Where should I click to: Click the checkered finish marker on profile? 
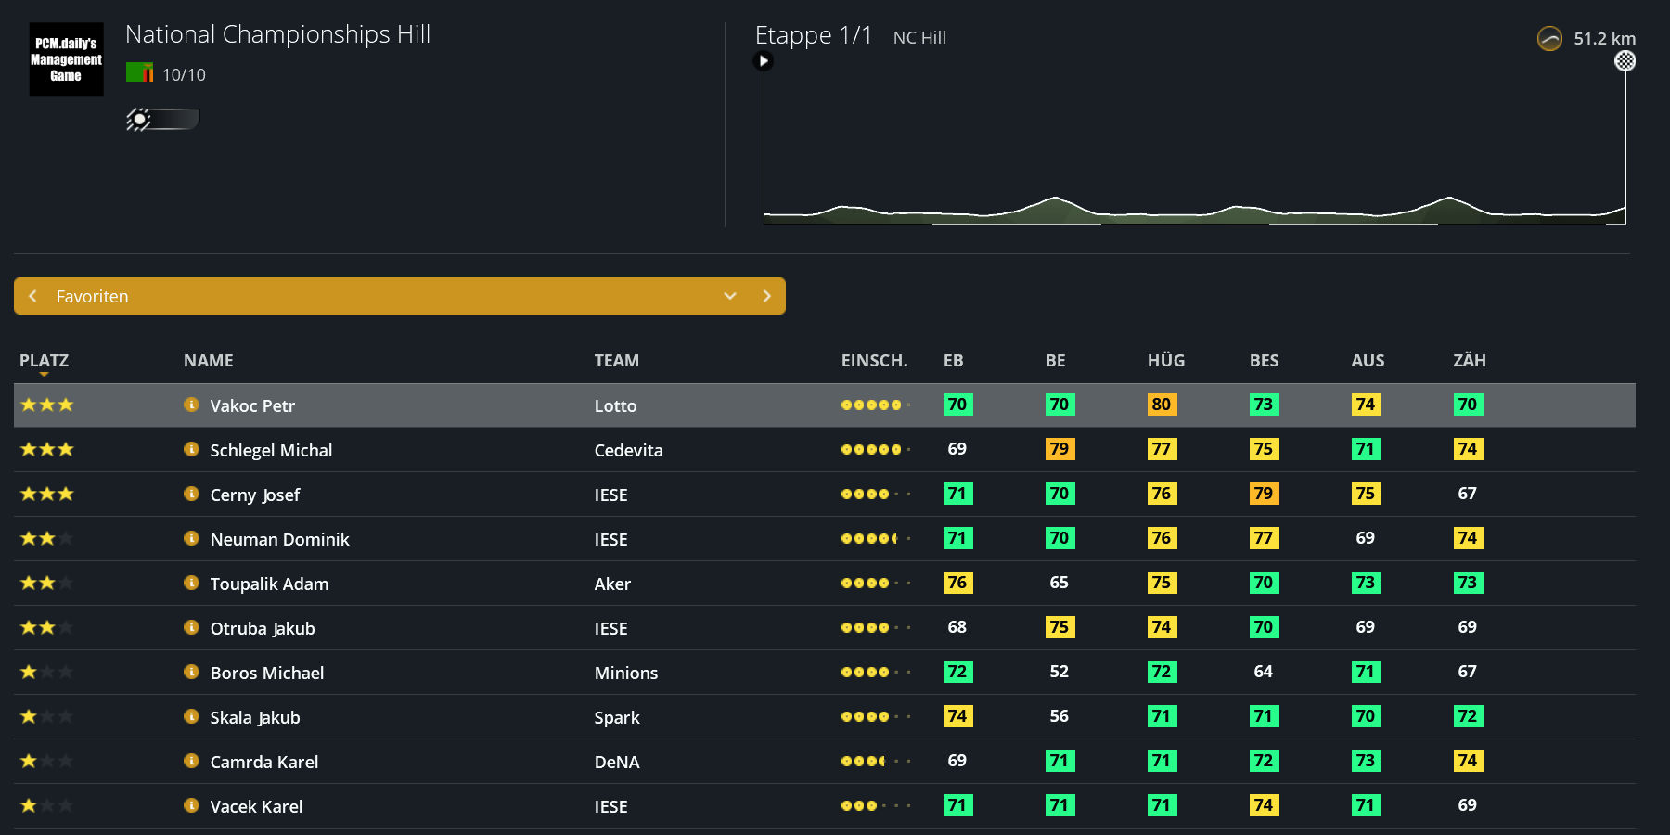click(x=1625, y=61)
